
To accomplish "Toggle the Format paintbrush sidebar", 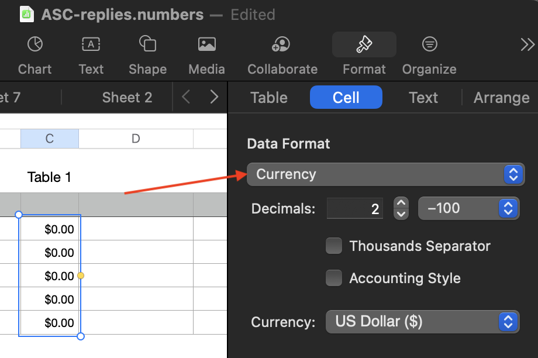I will (x=364, y=44).
